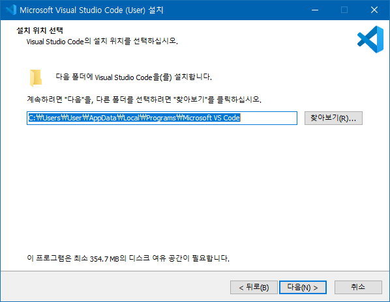Viewport: 390px width, 302px height.
Task: Click the '설치 위치 선택' heading
Action: [40, 31]
